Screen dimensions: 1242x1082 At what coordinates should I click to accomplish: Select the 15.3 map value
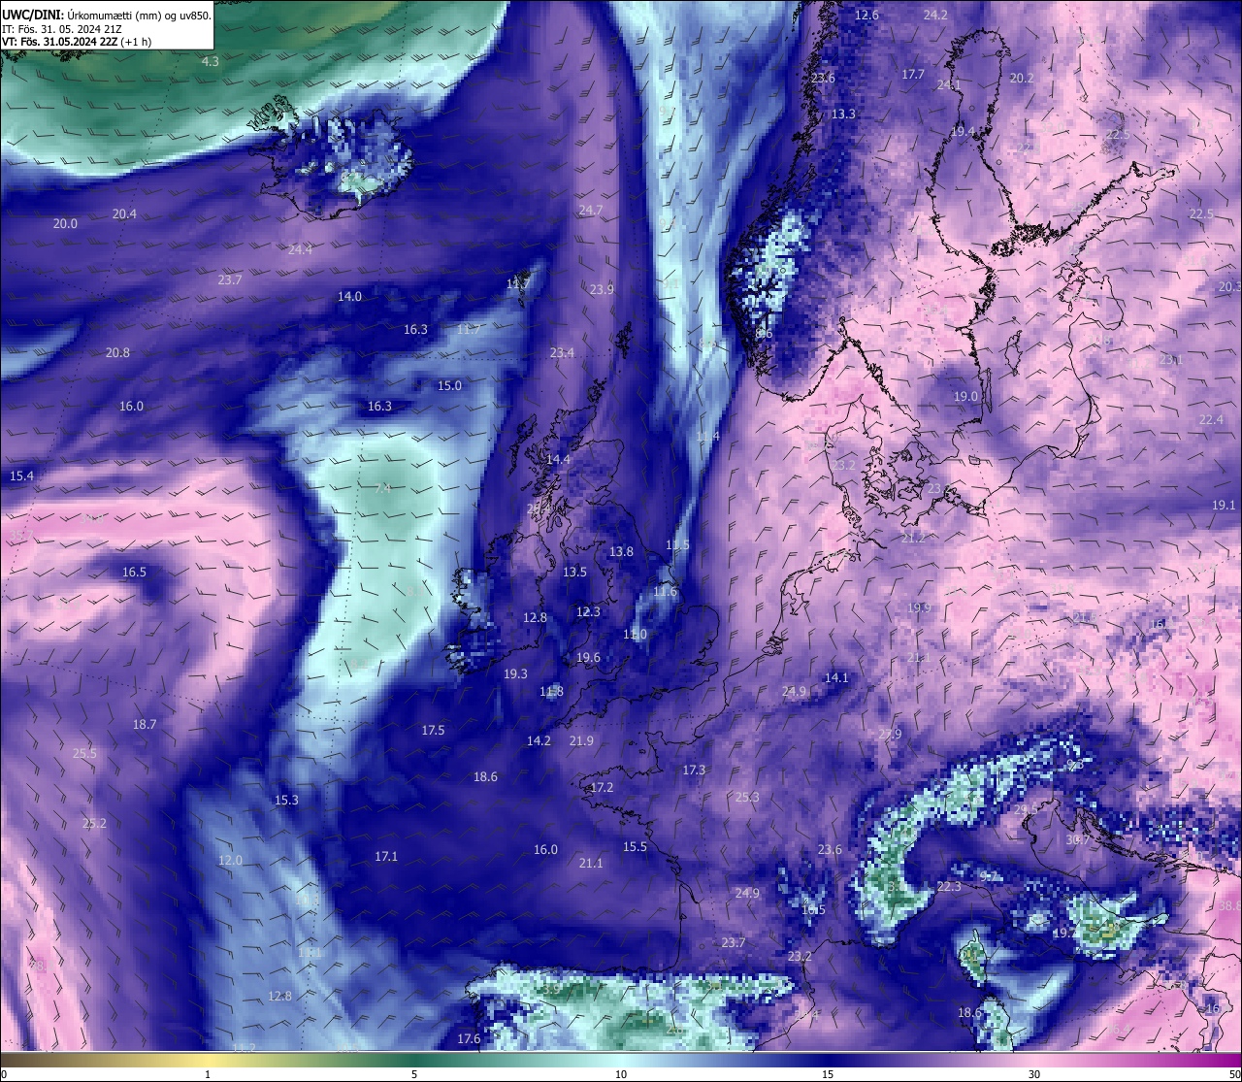tap(286, 800)
